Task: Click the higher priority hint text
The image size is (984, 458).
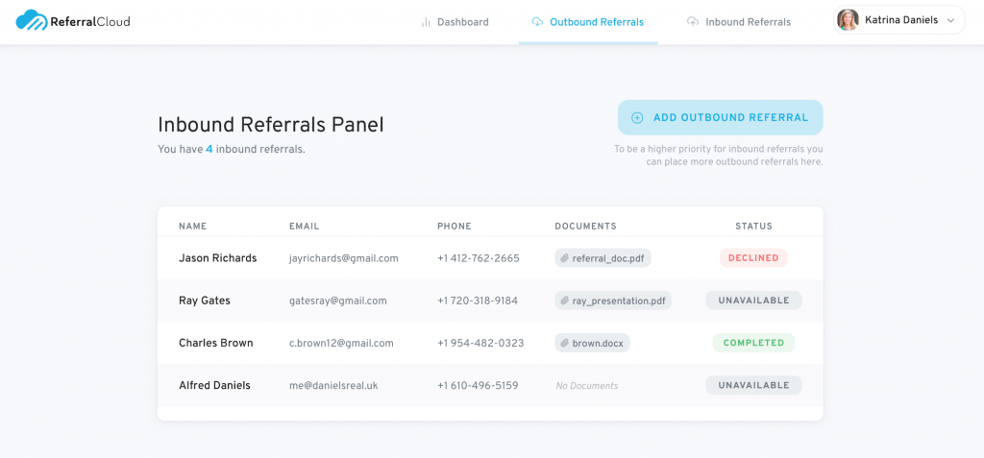Action: click(719, 156)
